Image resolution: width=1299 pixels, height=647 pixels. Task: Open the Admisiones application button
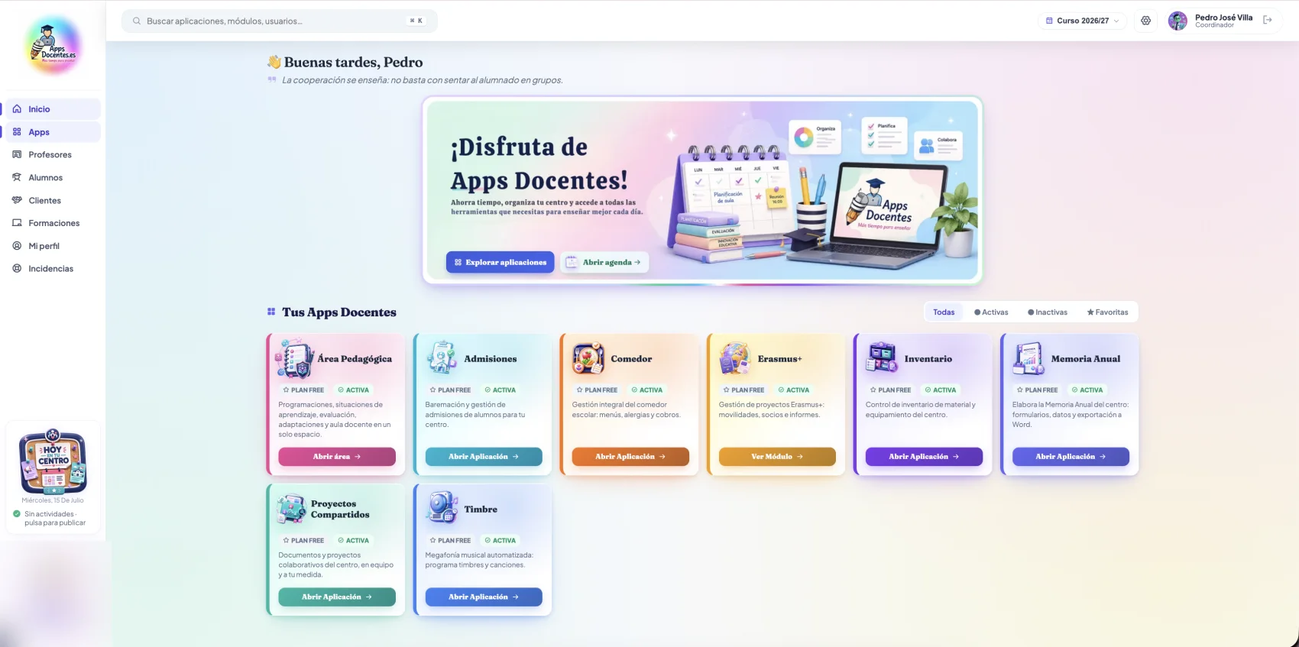pos(484,457)
